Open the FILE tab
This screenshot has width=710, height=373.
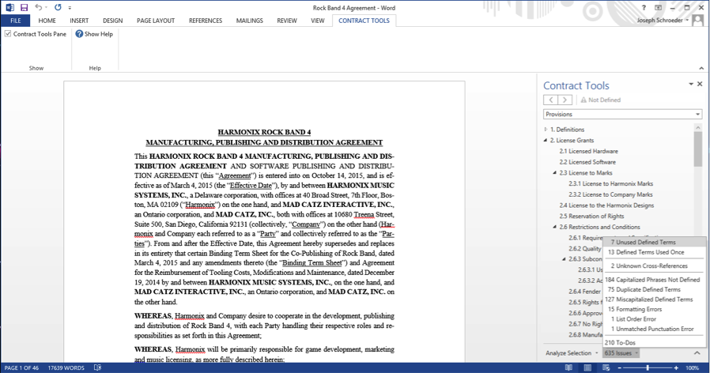15,21
